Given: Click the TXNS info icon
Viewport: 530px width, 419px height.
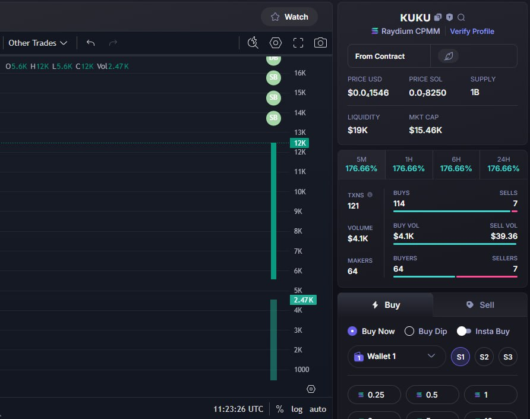Looking at the screenshot, I should [x=370, y=195].
